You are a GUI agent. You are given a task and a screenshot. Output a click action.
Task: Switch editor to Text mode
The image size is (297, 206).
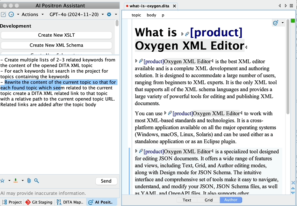(x=187, y=200)
